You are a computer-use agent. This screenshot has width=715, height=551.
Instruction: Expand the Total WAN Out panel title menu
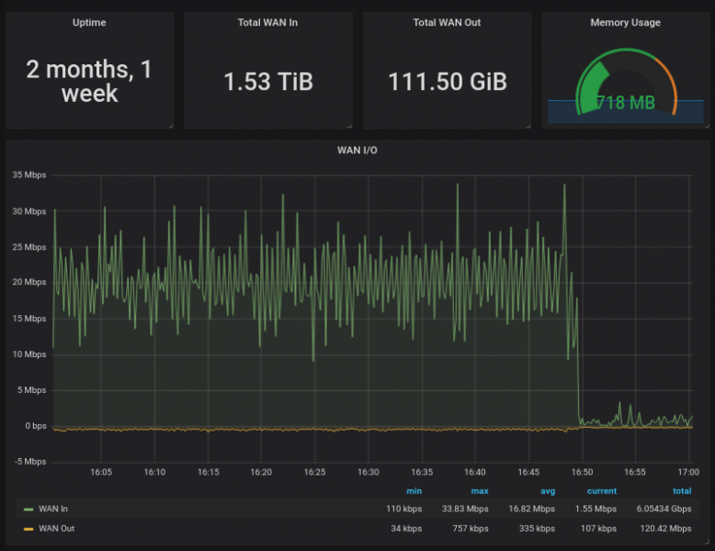point(447,23)
